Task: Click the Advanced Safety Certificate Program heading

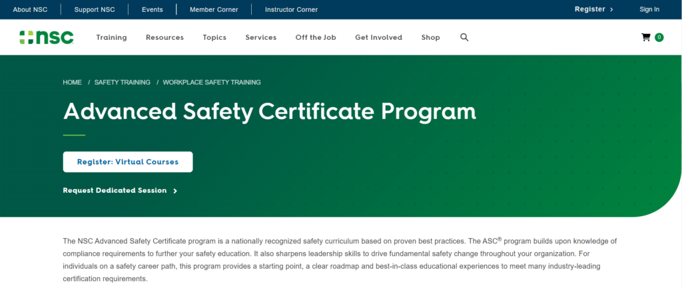Action: click(270, 112)
